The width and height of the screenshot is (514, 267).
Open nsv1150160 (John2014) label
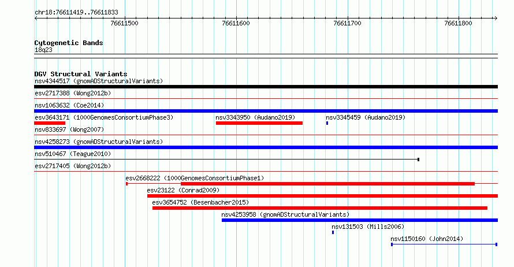(427, 239)
